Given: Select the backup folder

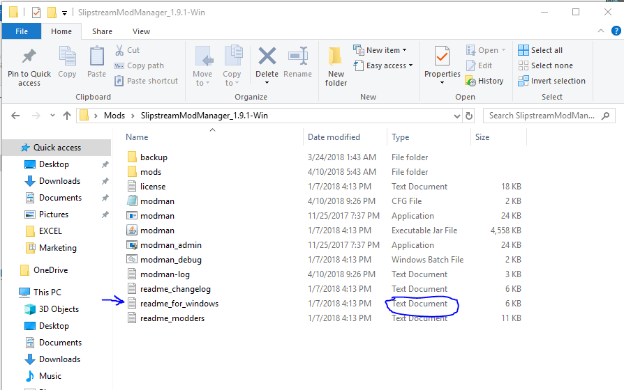Looking at the screenshot, I should 154,157.
